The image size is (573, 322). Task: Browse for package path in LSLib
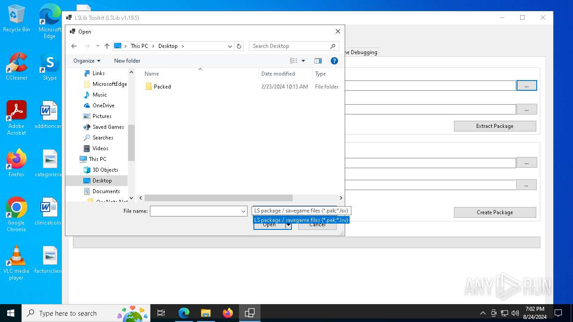pyautogui.click(x=526, y=85)
